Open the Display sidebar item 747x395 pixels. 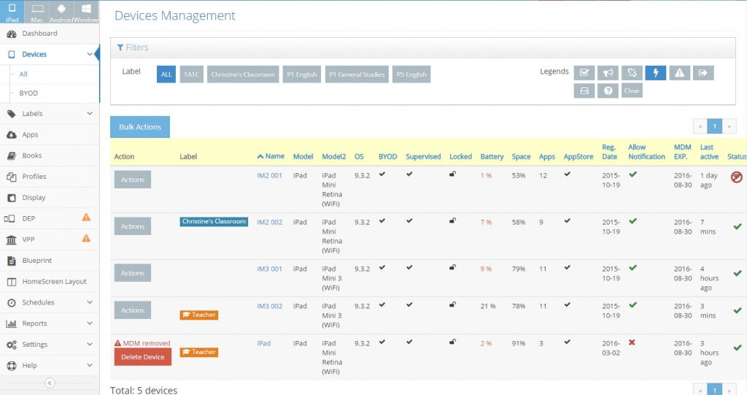(50, 197)
